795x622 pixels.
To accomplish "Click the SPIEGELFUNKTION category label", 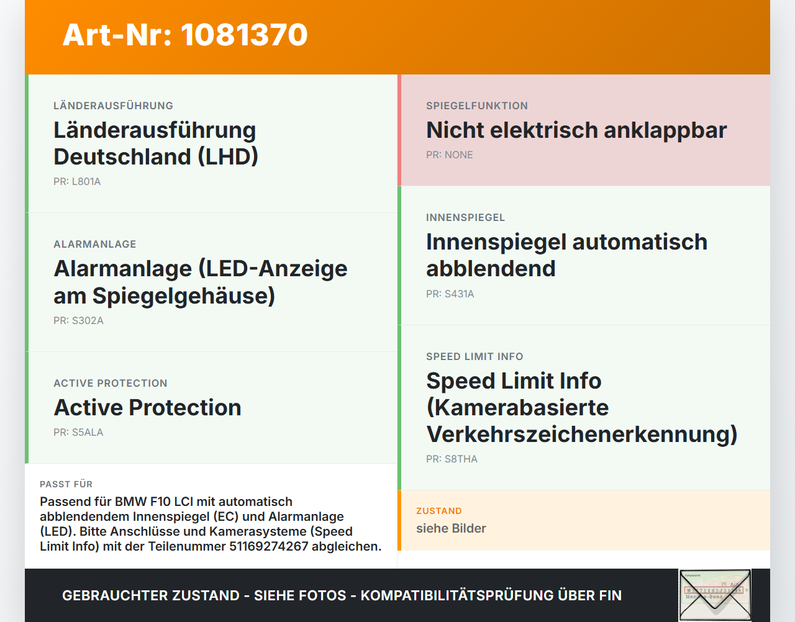I will (477, 106).
